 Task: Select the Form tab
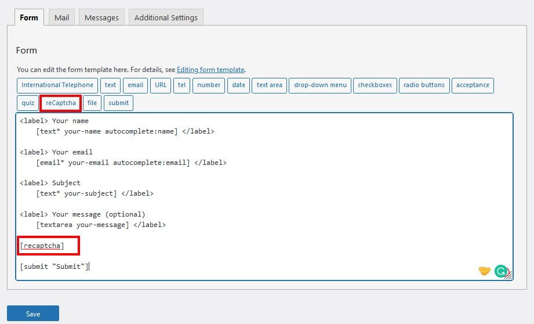click(x=29, y=17)
